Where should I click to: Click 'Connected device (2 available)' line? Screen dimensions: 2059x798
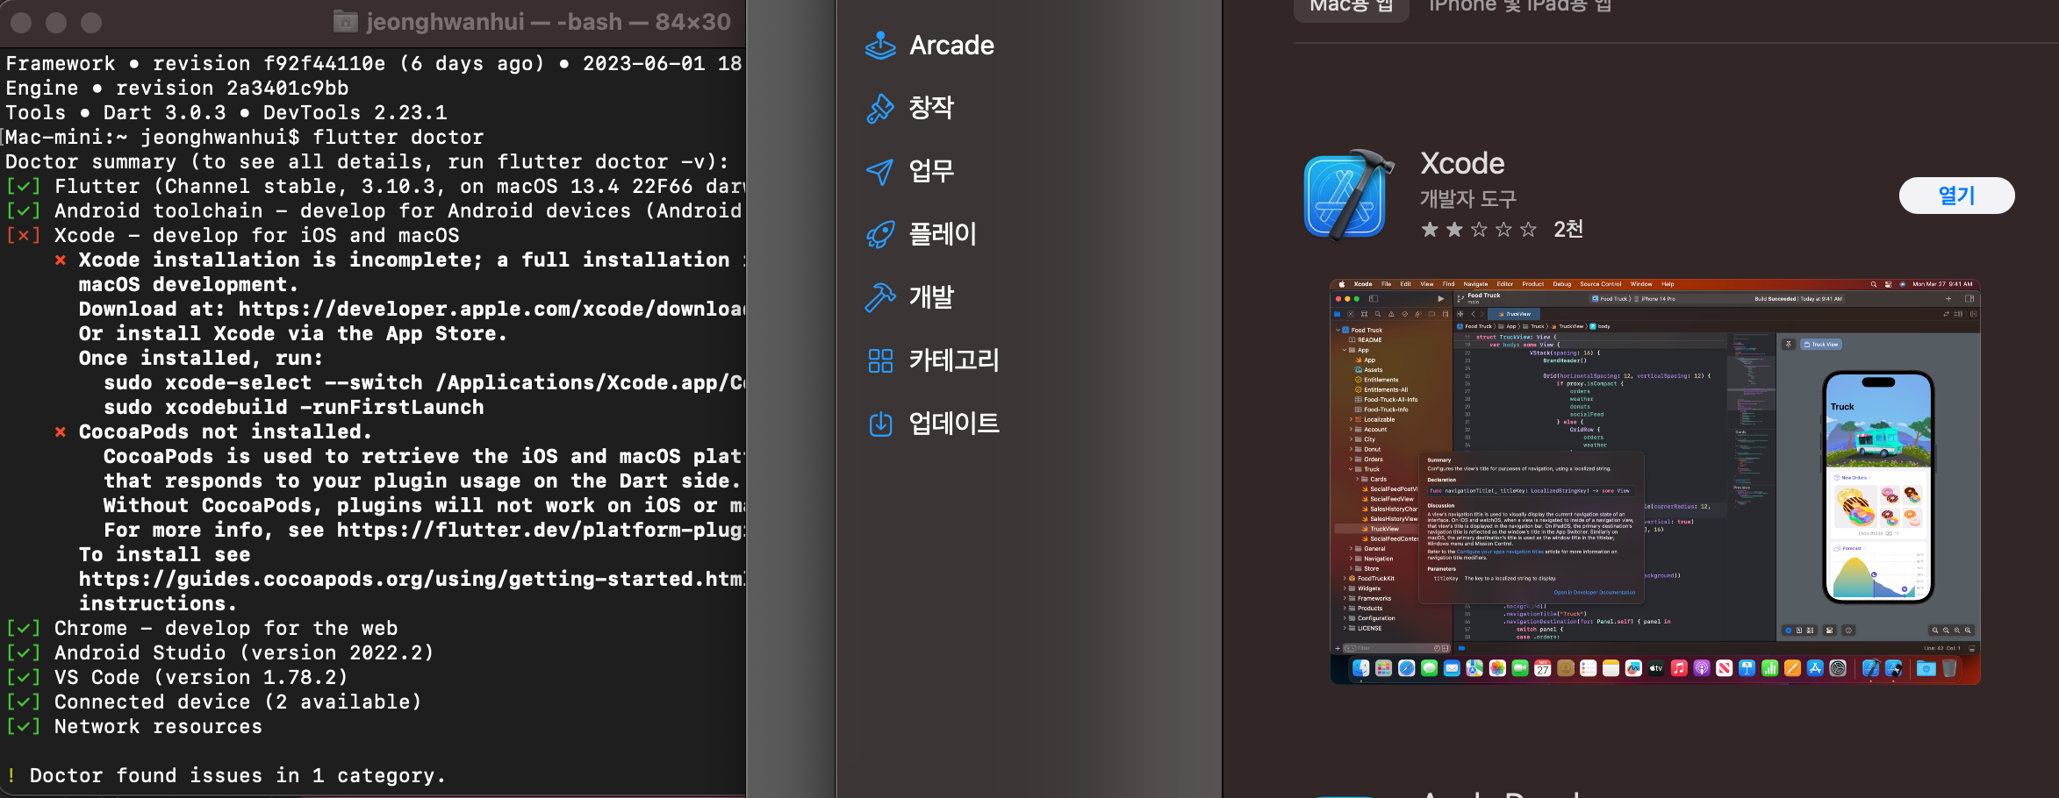(238, 702)
